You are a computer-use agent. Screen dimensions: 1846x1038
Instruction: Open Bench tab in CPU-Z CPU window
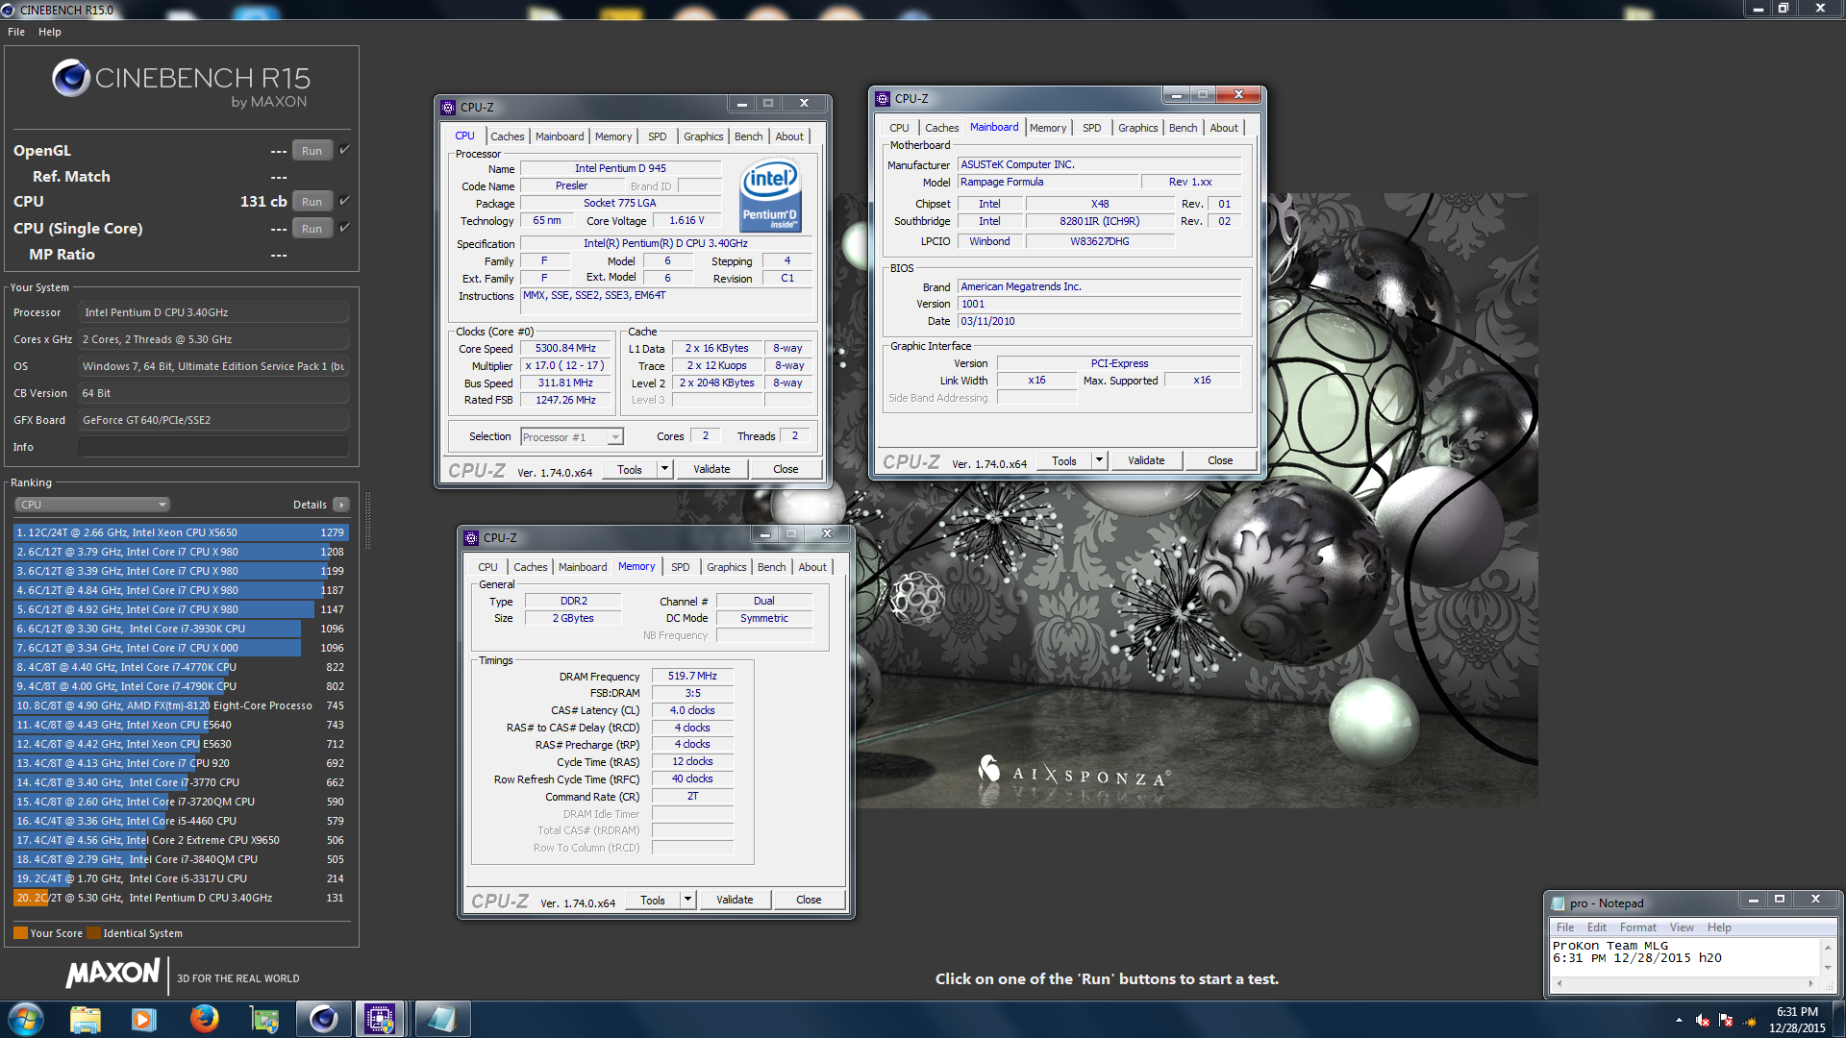pyautogui.click(x=748, y=136)
